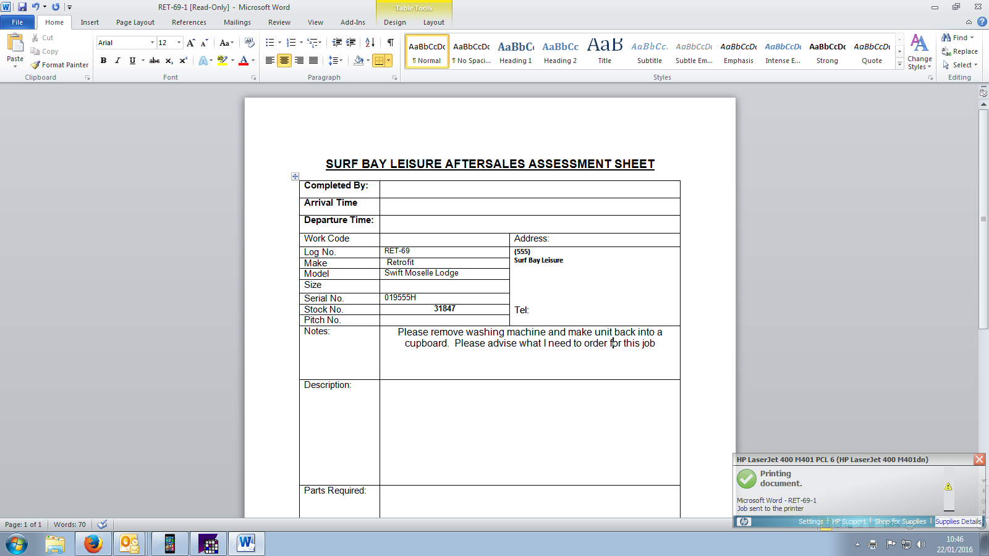Image resolution: width=989 pixels, height=556 pixels.
Task: Align text to the left
Action: (x=270, y=61)
